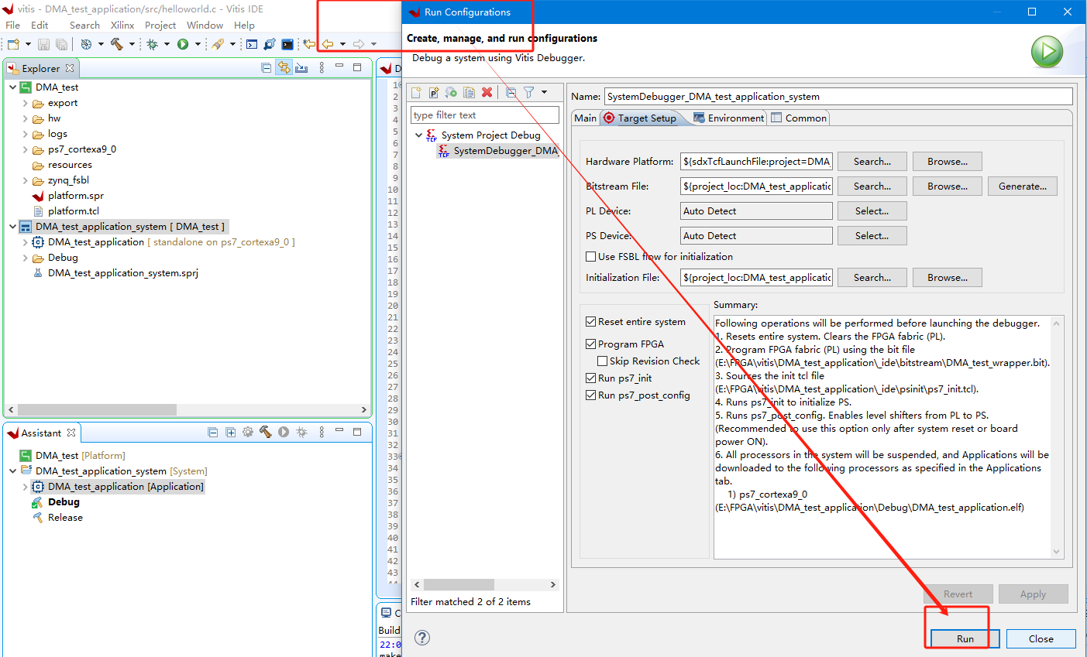Screen dimensions: 1087x657
Task: Click the configuration Name input field
Action: point(838,97)
